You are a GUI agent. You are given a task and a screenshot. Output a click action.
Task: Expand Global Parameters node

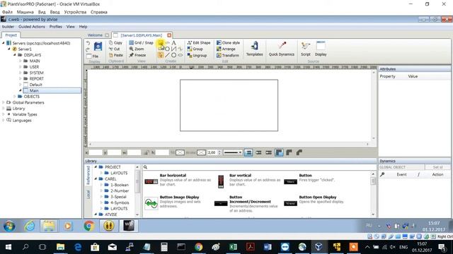pyautogui.click(x=4, y=102)
